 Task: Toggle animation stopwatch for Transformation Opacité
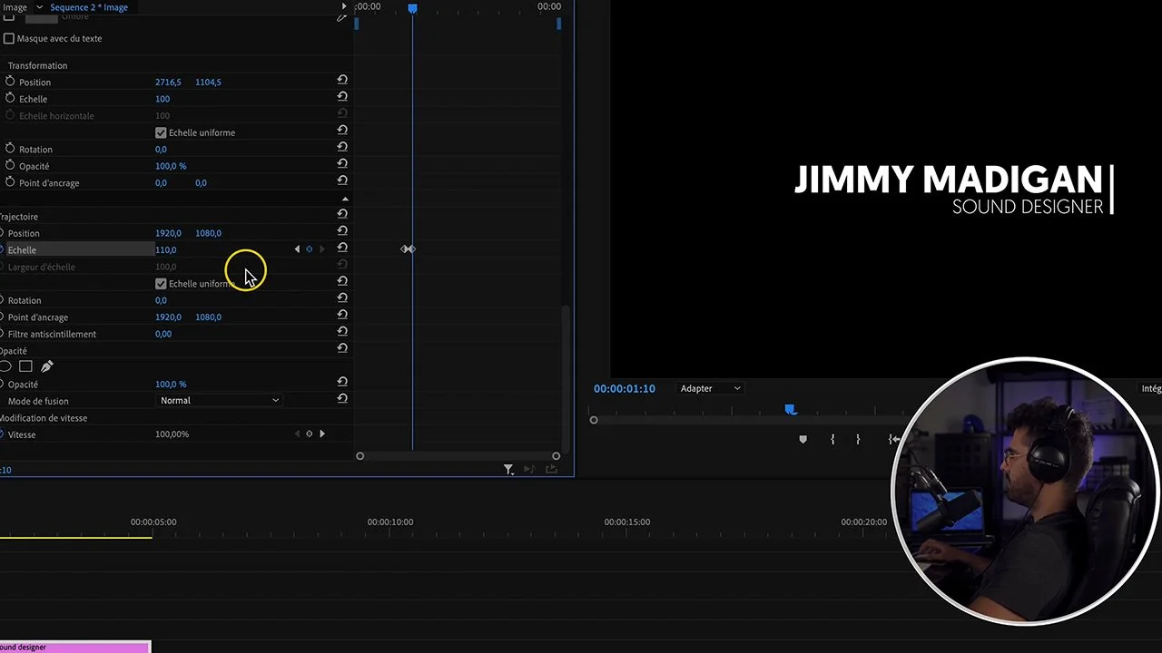[x=10, y=166]
